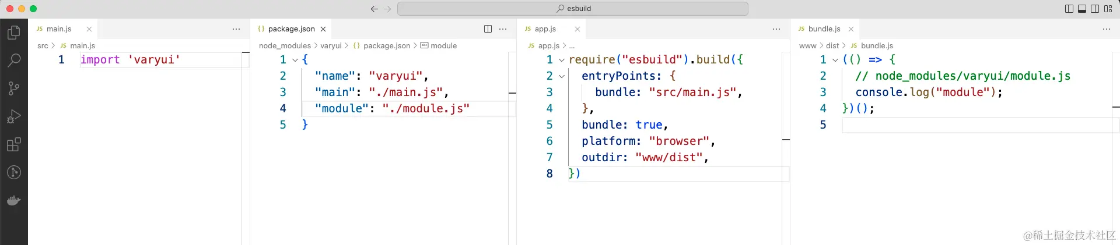Image resolution: width=1120 pixels, height=245 pixels.
Task: Open the Explorer view in activity bar
Action: pos(13,33)
